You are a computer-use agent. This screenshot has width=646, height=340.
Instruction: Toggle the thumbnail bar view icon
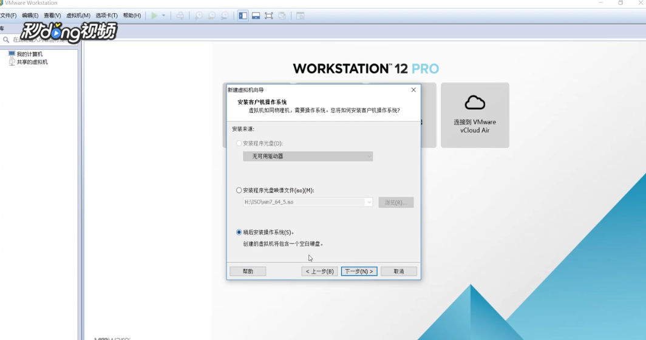tap(256, 16)
